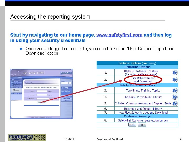
Task: Open Reference and Support Library
Action: coord(143,109)
